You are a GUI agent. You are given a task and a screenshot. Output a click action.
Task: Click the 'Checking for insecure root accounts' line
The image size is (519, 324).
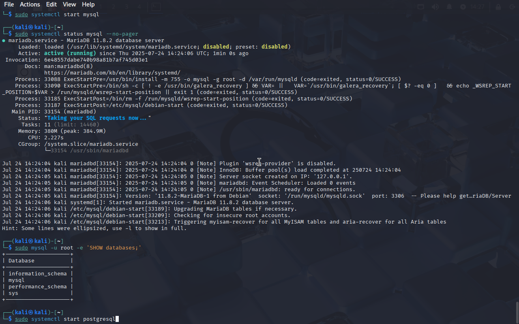coord(146,215)
